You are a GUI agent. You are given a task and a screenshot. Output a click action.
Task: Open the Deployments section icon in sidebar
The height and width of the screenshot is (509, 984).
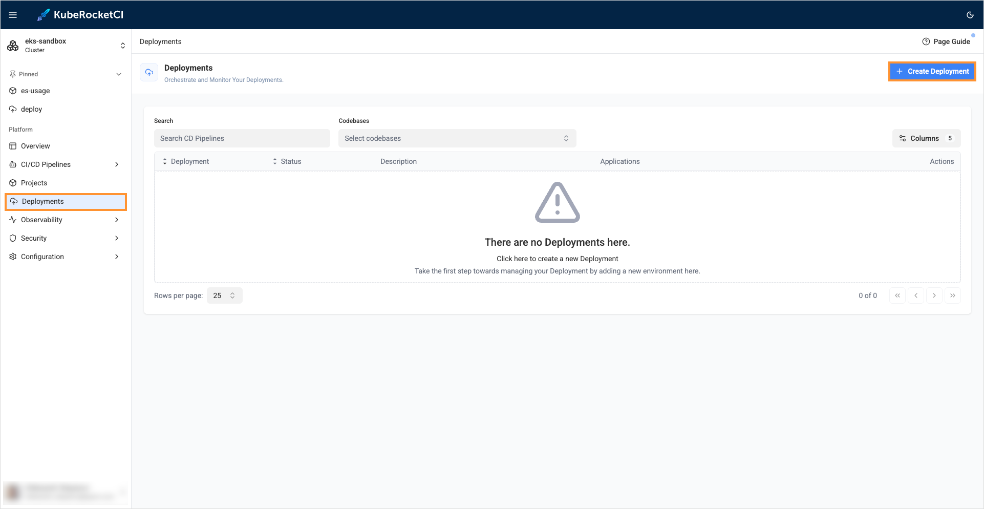click(13, 201)
